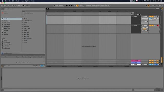164x92 pixels.
Task: Click the Add Folder link
Action: (7, 48)
